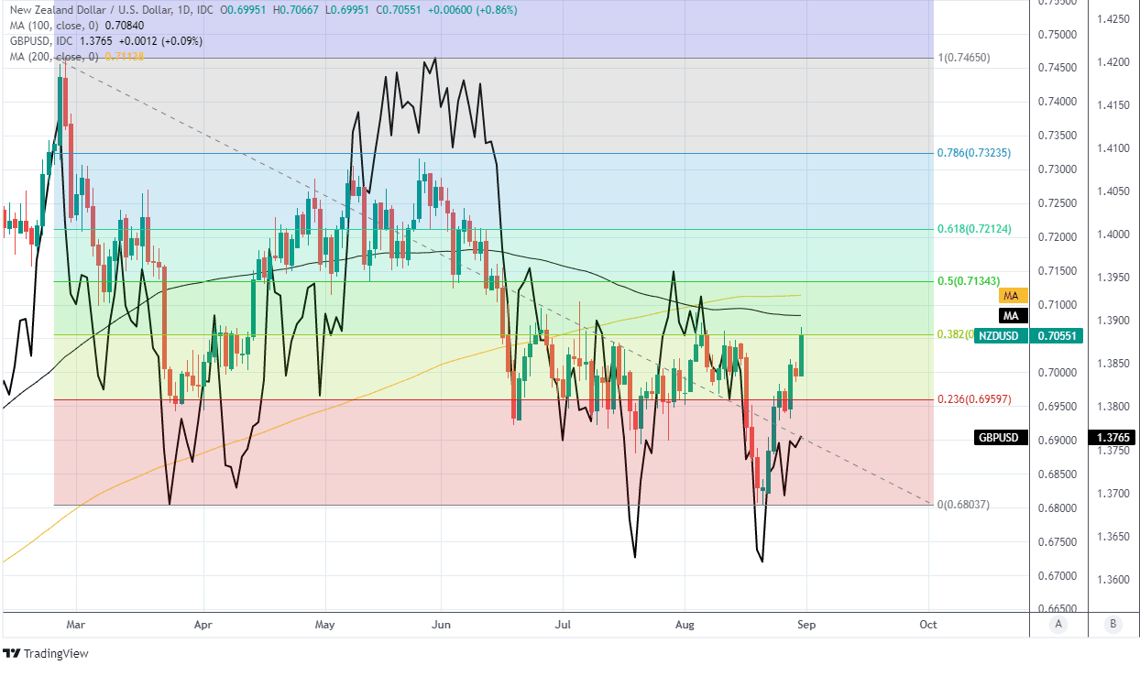Screen dimensions: 1140x687
Task: Toggle price scale B button
Action: coord(1113,624)
